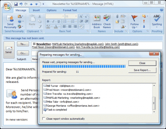Image resolution: width=166 pixels, height=129 pixels.
Task: Switch to the Insert ribbon tab
Action: (x=36, y=10)
